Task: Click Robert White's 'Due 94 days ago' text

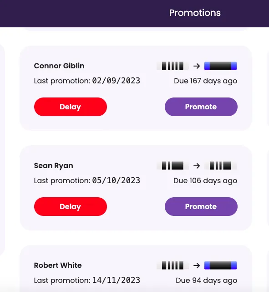Action: pyautogui.click(x=206, y=281)
